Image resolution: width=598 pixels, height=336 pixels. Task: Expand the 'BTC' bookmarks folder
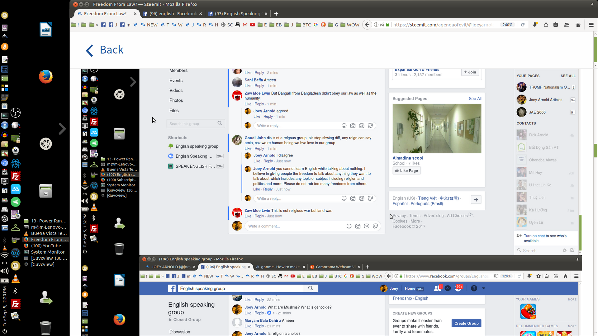[303, 25]
